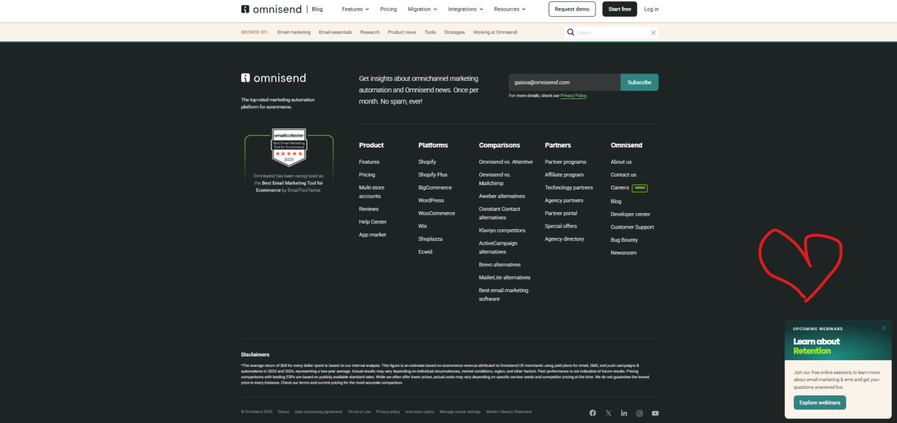Click the Request demo button

click(572, 9)
